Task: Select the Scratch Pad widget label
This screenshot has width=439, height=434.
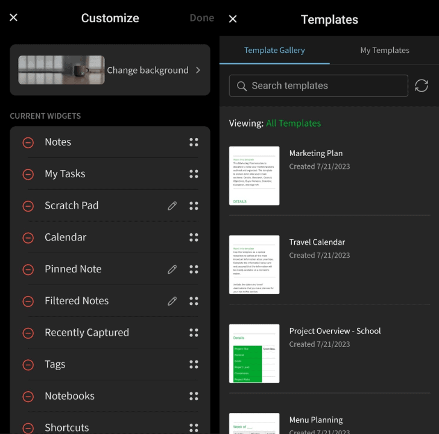Action: click(72, 206)
